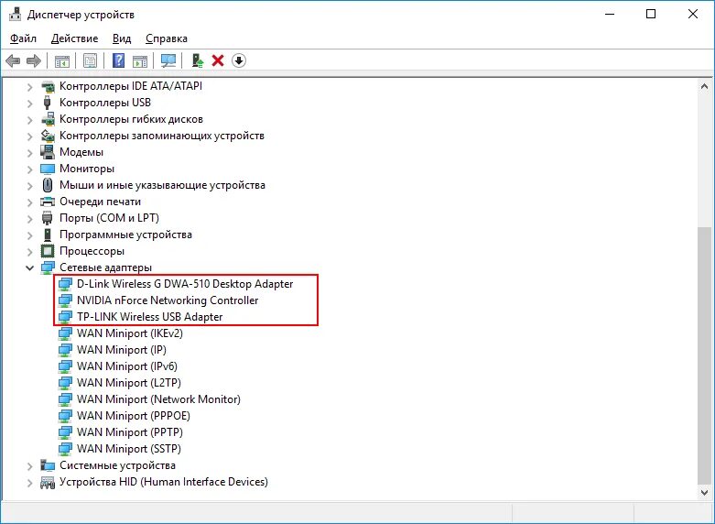Screen dimensions: 715x524
Task: Select D-Link Wireless G DWA-510 Desktop Adapter
Action: [x=185, y=284]
